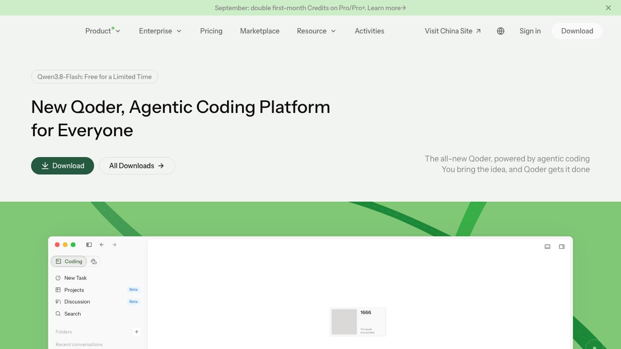Open the Activities page

[369, 31]
